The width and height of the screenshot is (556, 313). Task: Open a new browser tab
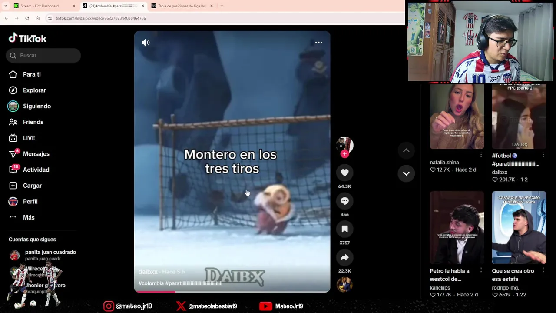[x=222, y=6]
